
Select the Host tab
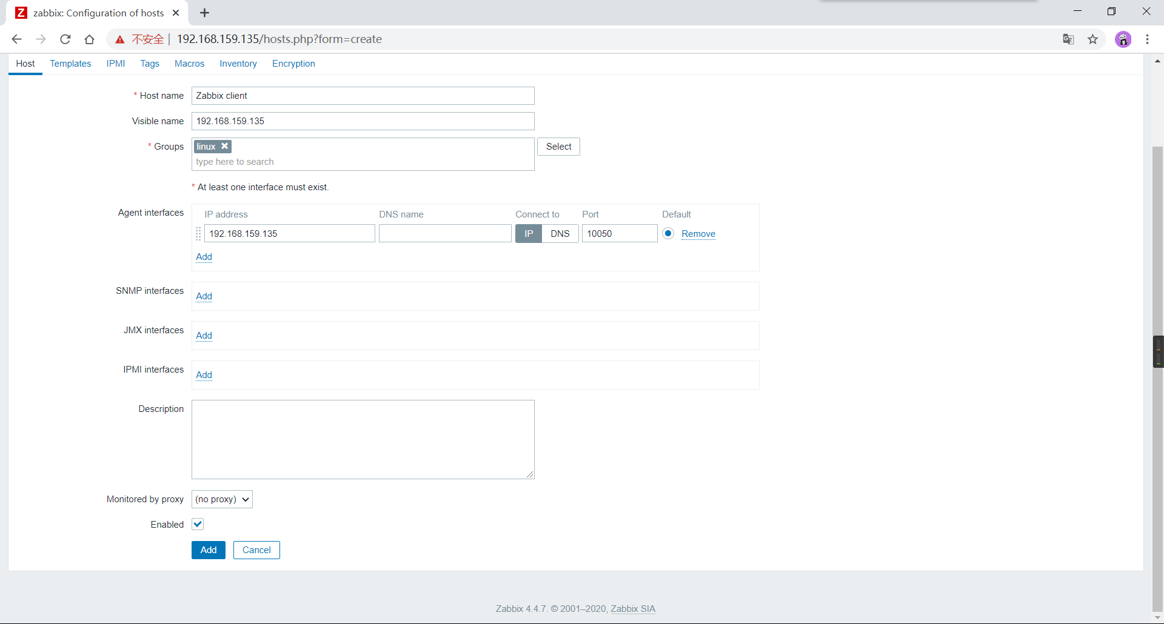[x=25, y=64]
